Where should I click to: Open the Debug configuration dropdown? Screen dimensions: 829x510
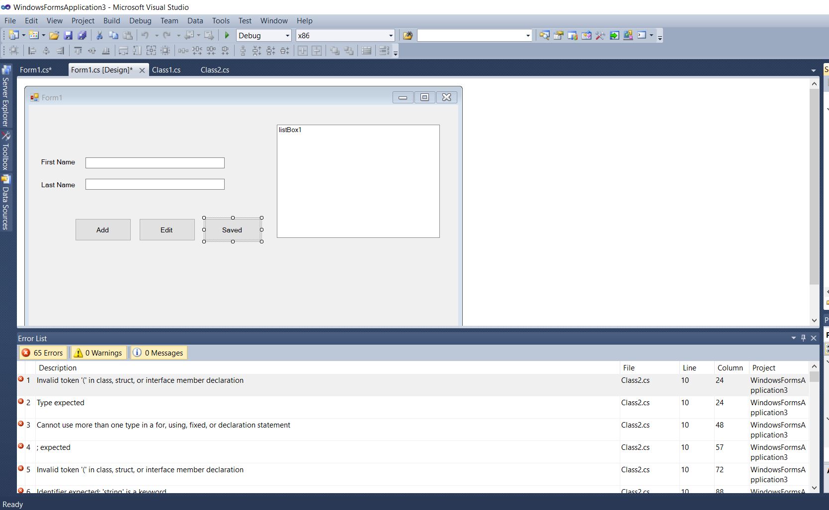click(287, 36)
